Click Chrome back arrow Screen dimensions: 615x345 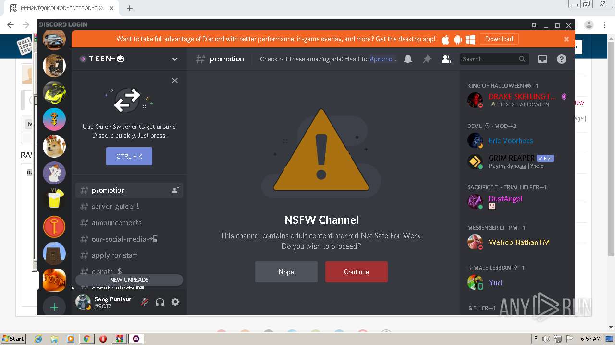(11, 25)
